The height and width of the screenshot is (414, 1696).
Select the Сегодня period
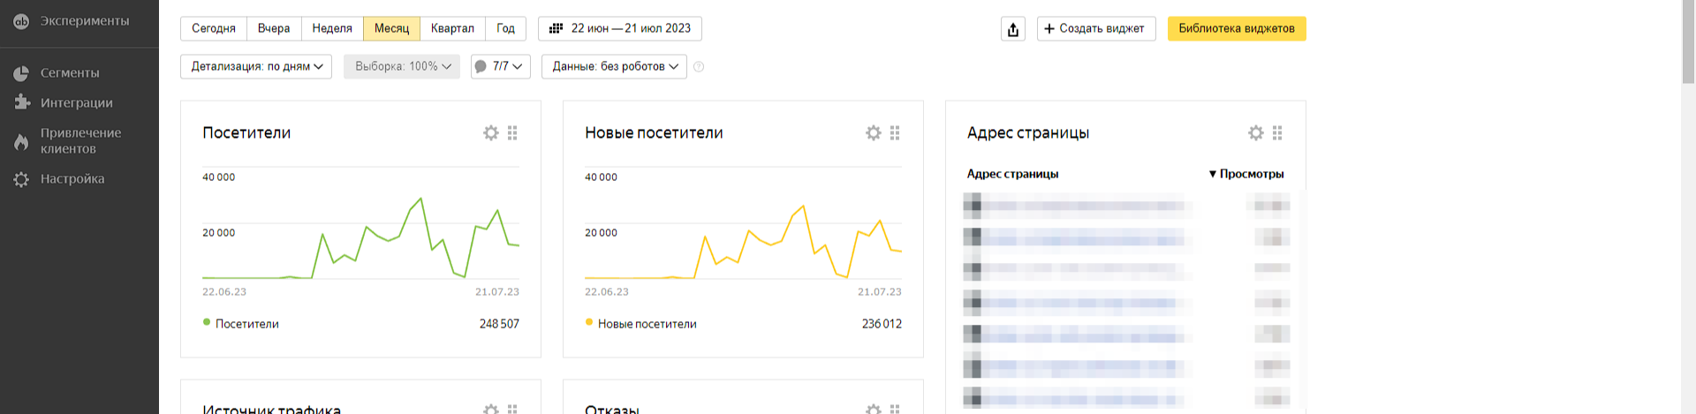(214, 28)
